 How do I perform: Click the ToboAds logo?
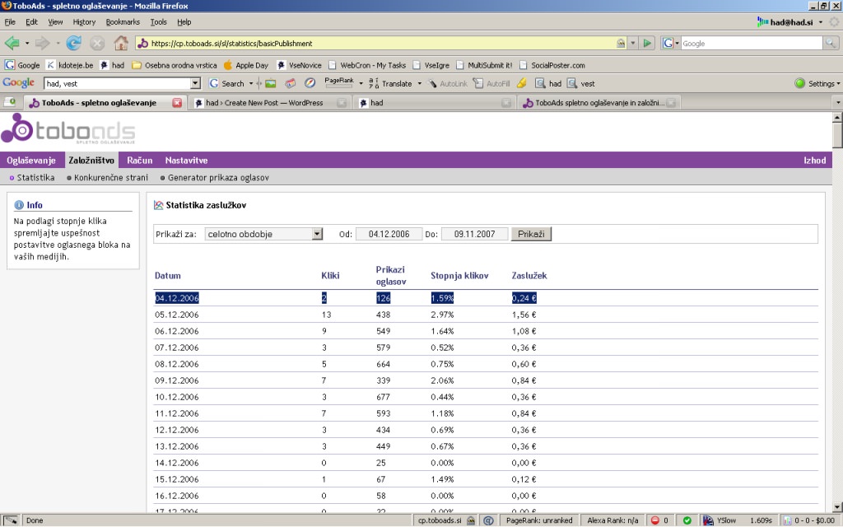(x=68, y=131)
